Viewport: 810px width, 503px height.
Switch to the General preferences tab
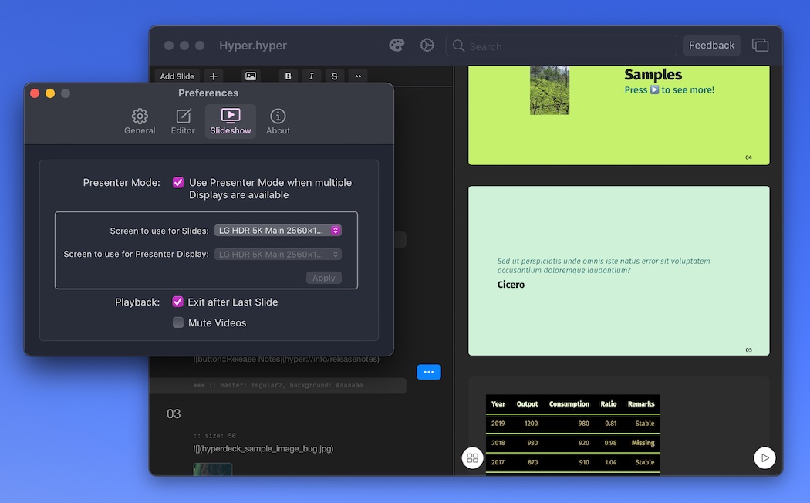pyautogui.click(x=140, y=122)
